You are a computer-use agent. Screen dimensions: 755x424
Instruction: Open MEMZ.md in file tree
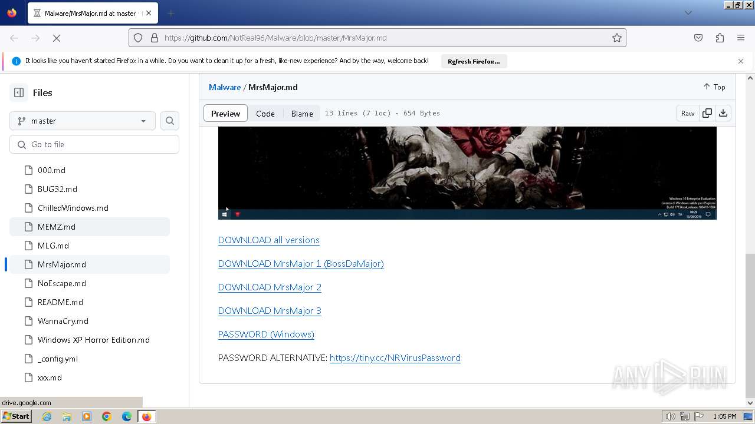click(x=90, y=227)
